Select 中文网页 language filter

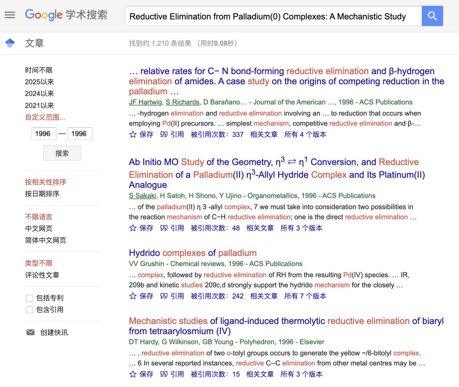tap(39, 229)
